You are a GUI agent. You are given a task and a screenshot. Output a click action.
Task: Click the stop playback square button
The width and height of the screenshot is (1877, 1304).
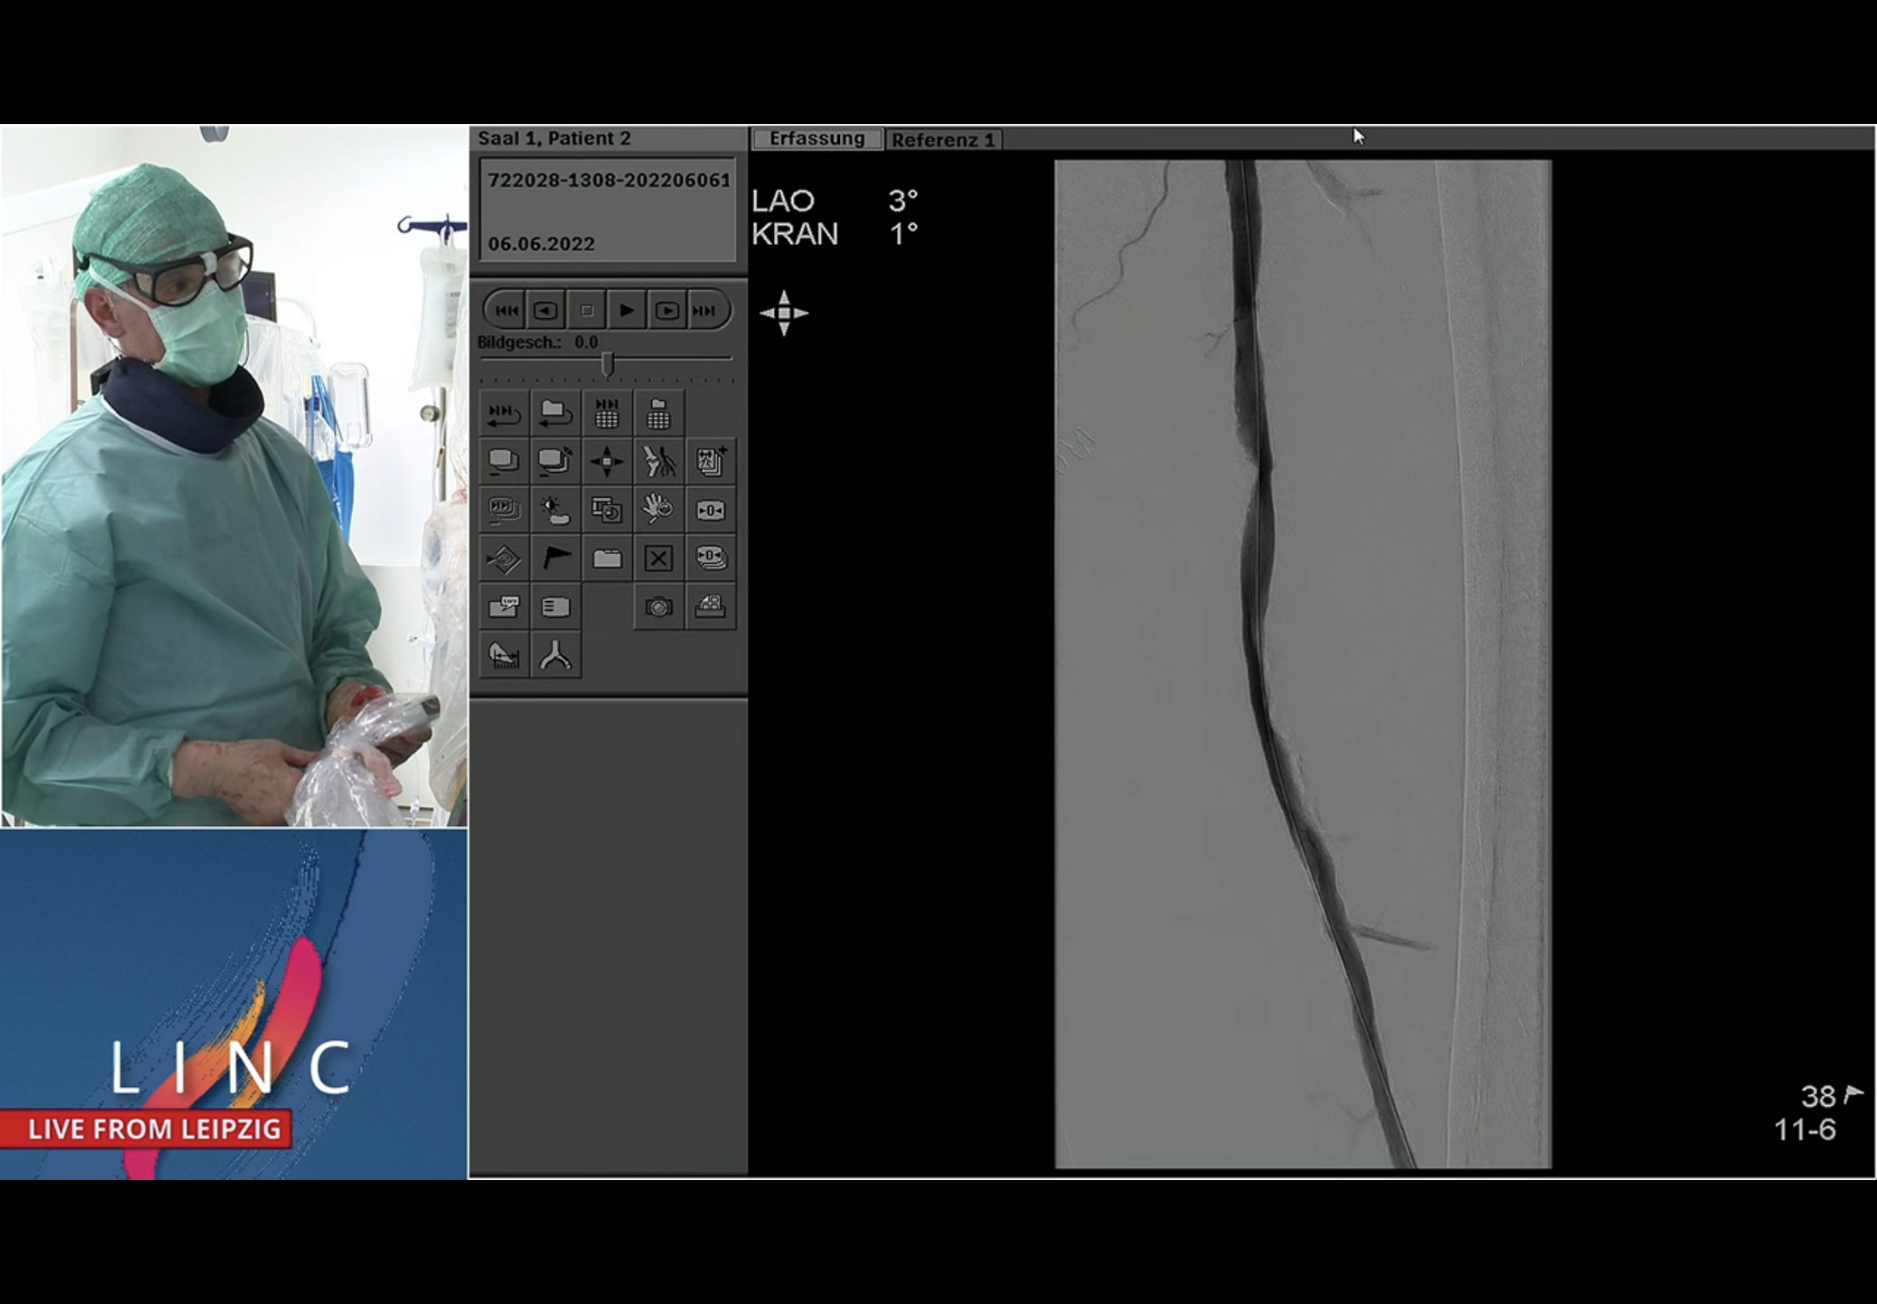tap(586, 310)
